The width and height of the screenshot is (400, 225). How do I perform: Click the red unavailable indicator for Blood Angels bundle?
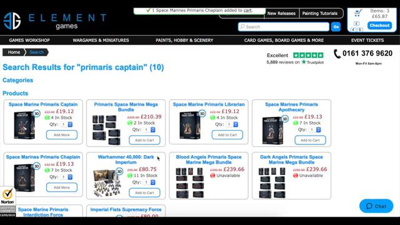(212, 176)
